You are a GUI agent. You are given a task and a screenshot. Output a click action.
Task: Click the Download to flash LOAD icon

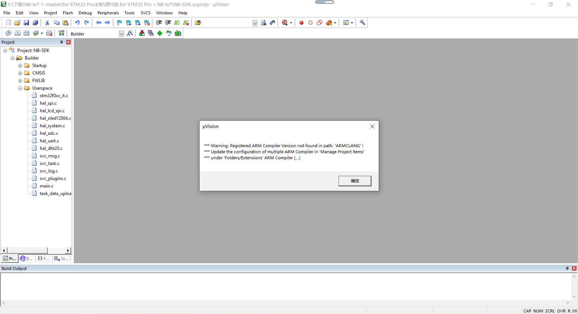[x=61, y=33]
